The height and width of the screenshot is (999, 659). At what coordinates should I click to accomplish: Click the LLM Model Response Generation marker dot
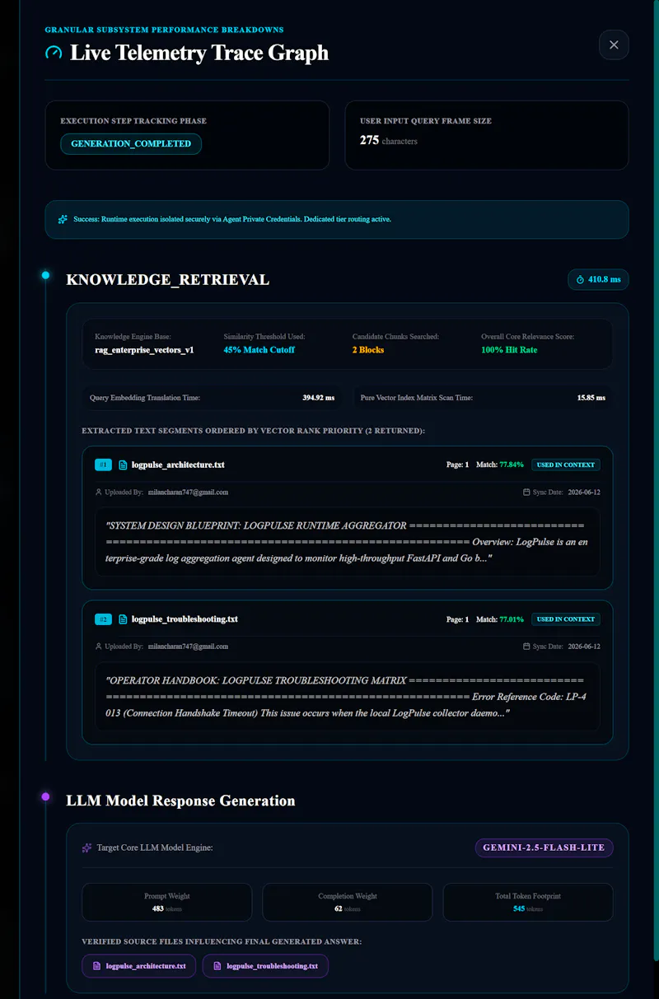45,796
